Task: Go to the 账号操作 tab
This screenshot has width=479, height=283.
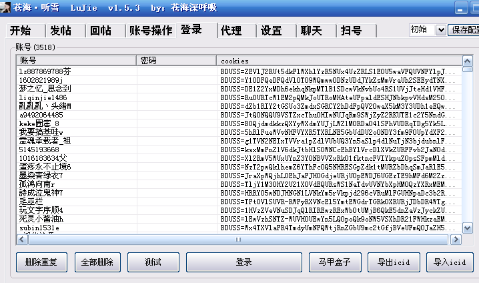Action: [x=151, y=31]
